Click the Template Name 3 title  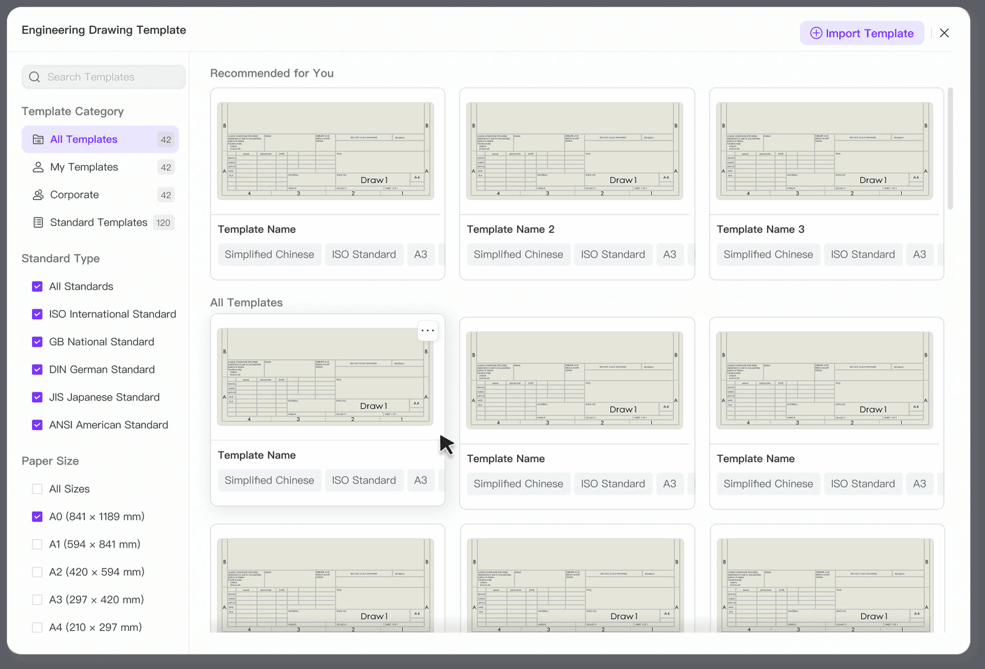click(760, 229)
